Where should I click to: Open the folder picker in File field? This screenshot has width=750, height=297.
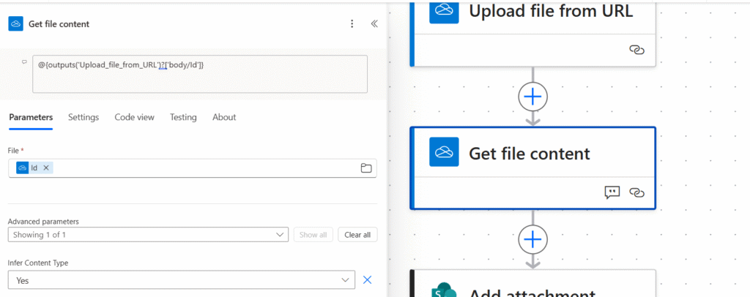pyautogui.click(x=366, y=168)
